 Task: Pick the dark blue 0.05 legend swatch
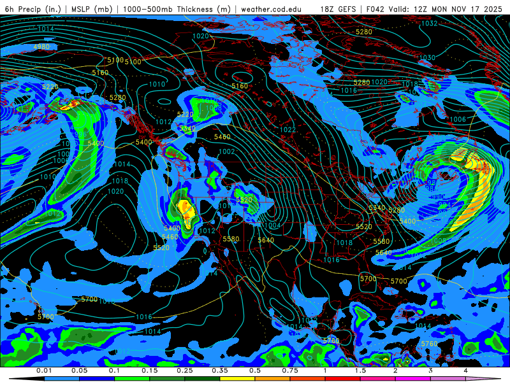coord(97,379)
